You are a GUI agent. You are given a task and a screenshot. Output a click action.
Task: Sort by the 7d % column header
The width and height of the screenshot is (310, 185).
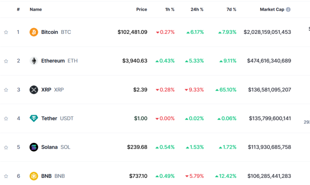click(232, 10)
